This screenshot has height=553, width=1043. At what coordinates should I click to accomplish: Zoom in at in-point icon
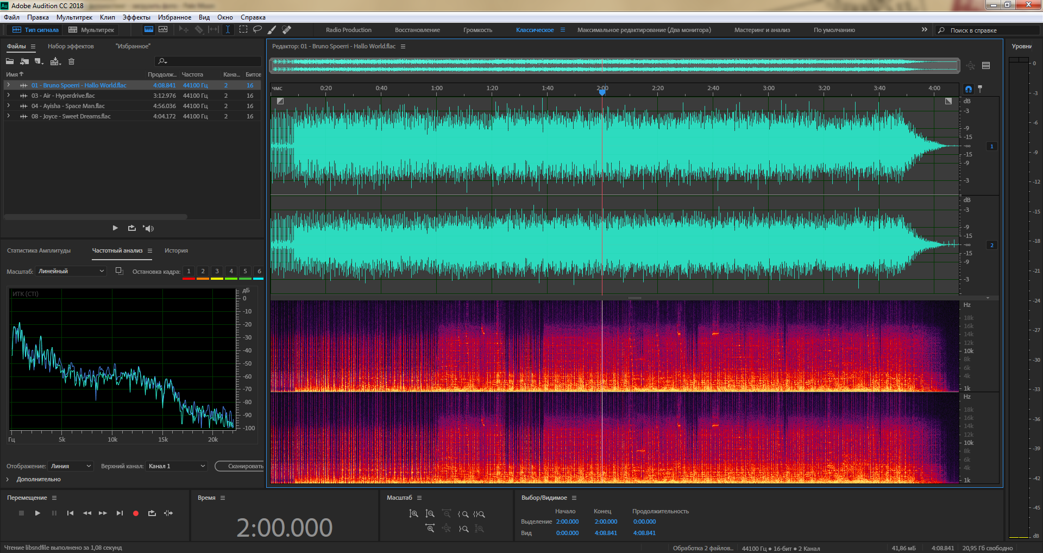(x=463, y=514)
